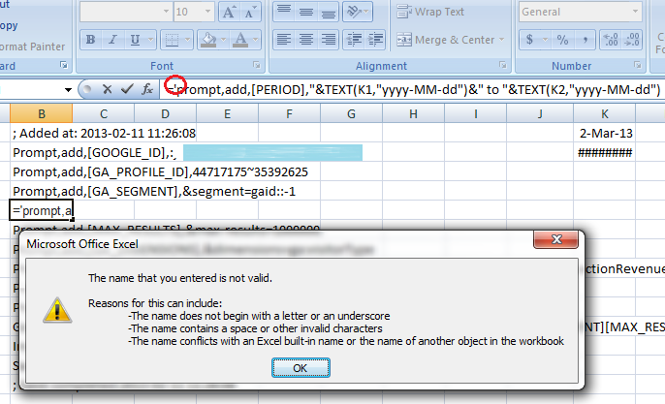Select column E header
This screenshot has height=404, width=665.
(x=227, y=113)
